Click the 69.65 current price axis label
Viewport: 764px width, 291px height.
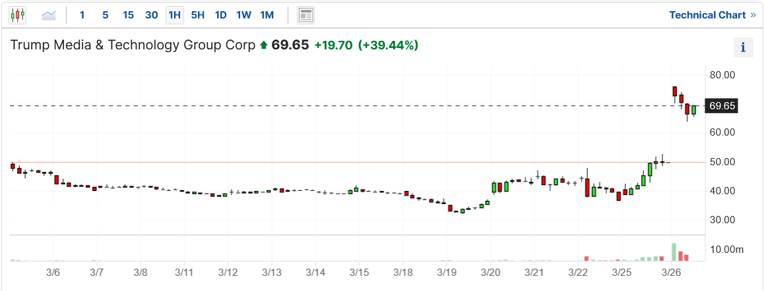point(722,105)
